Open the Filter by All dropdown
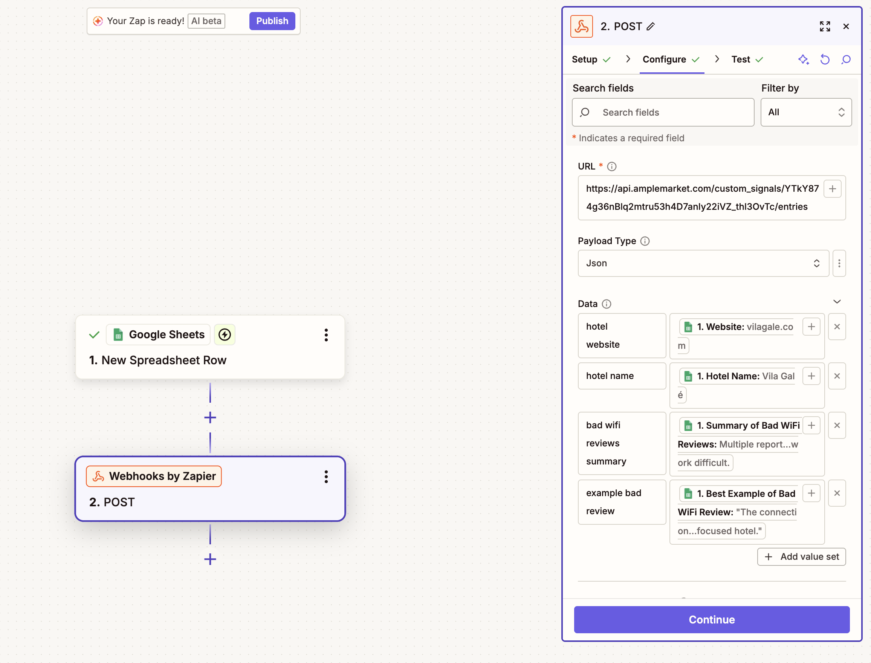Screen dimensions: 871x663 click(x=805, y=113)
